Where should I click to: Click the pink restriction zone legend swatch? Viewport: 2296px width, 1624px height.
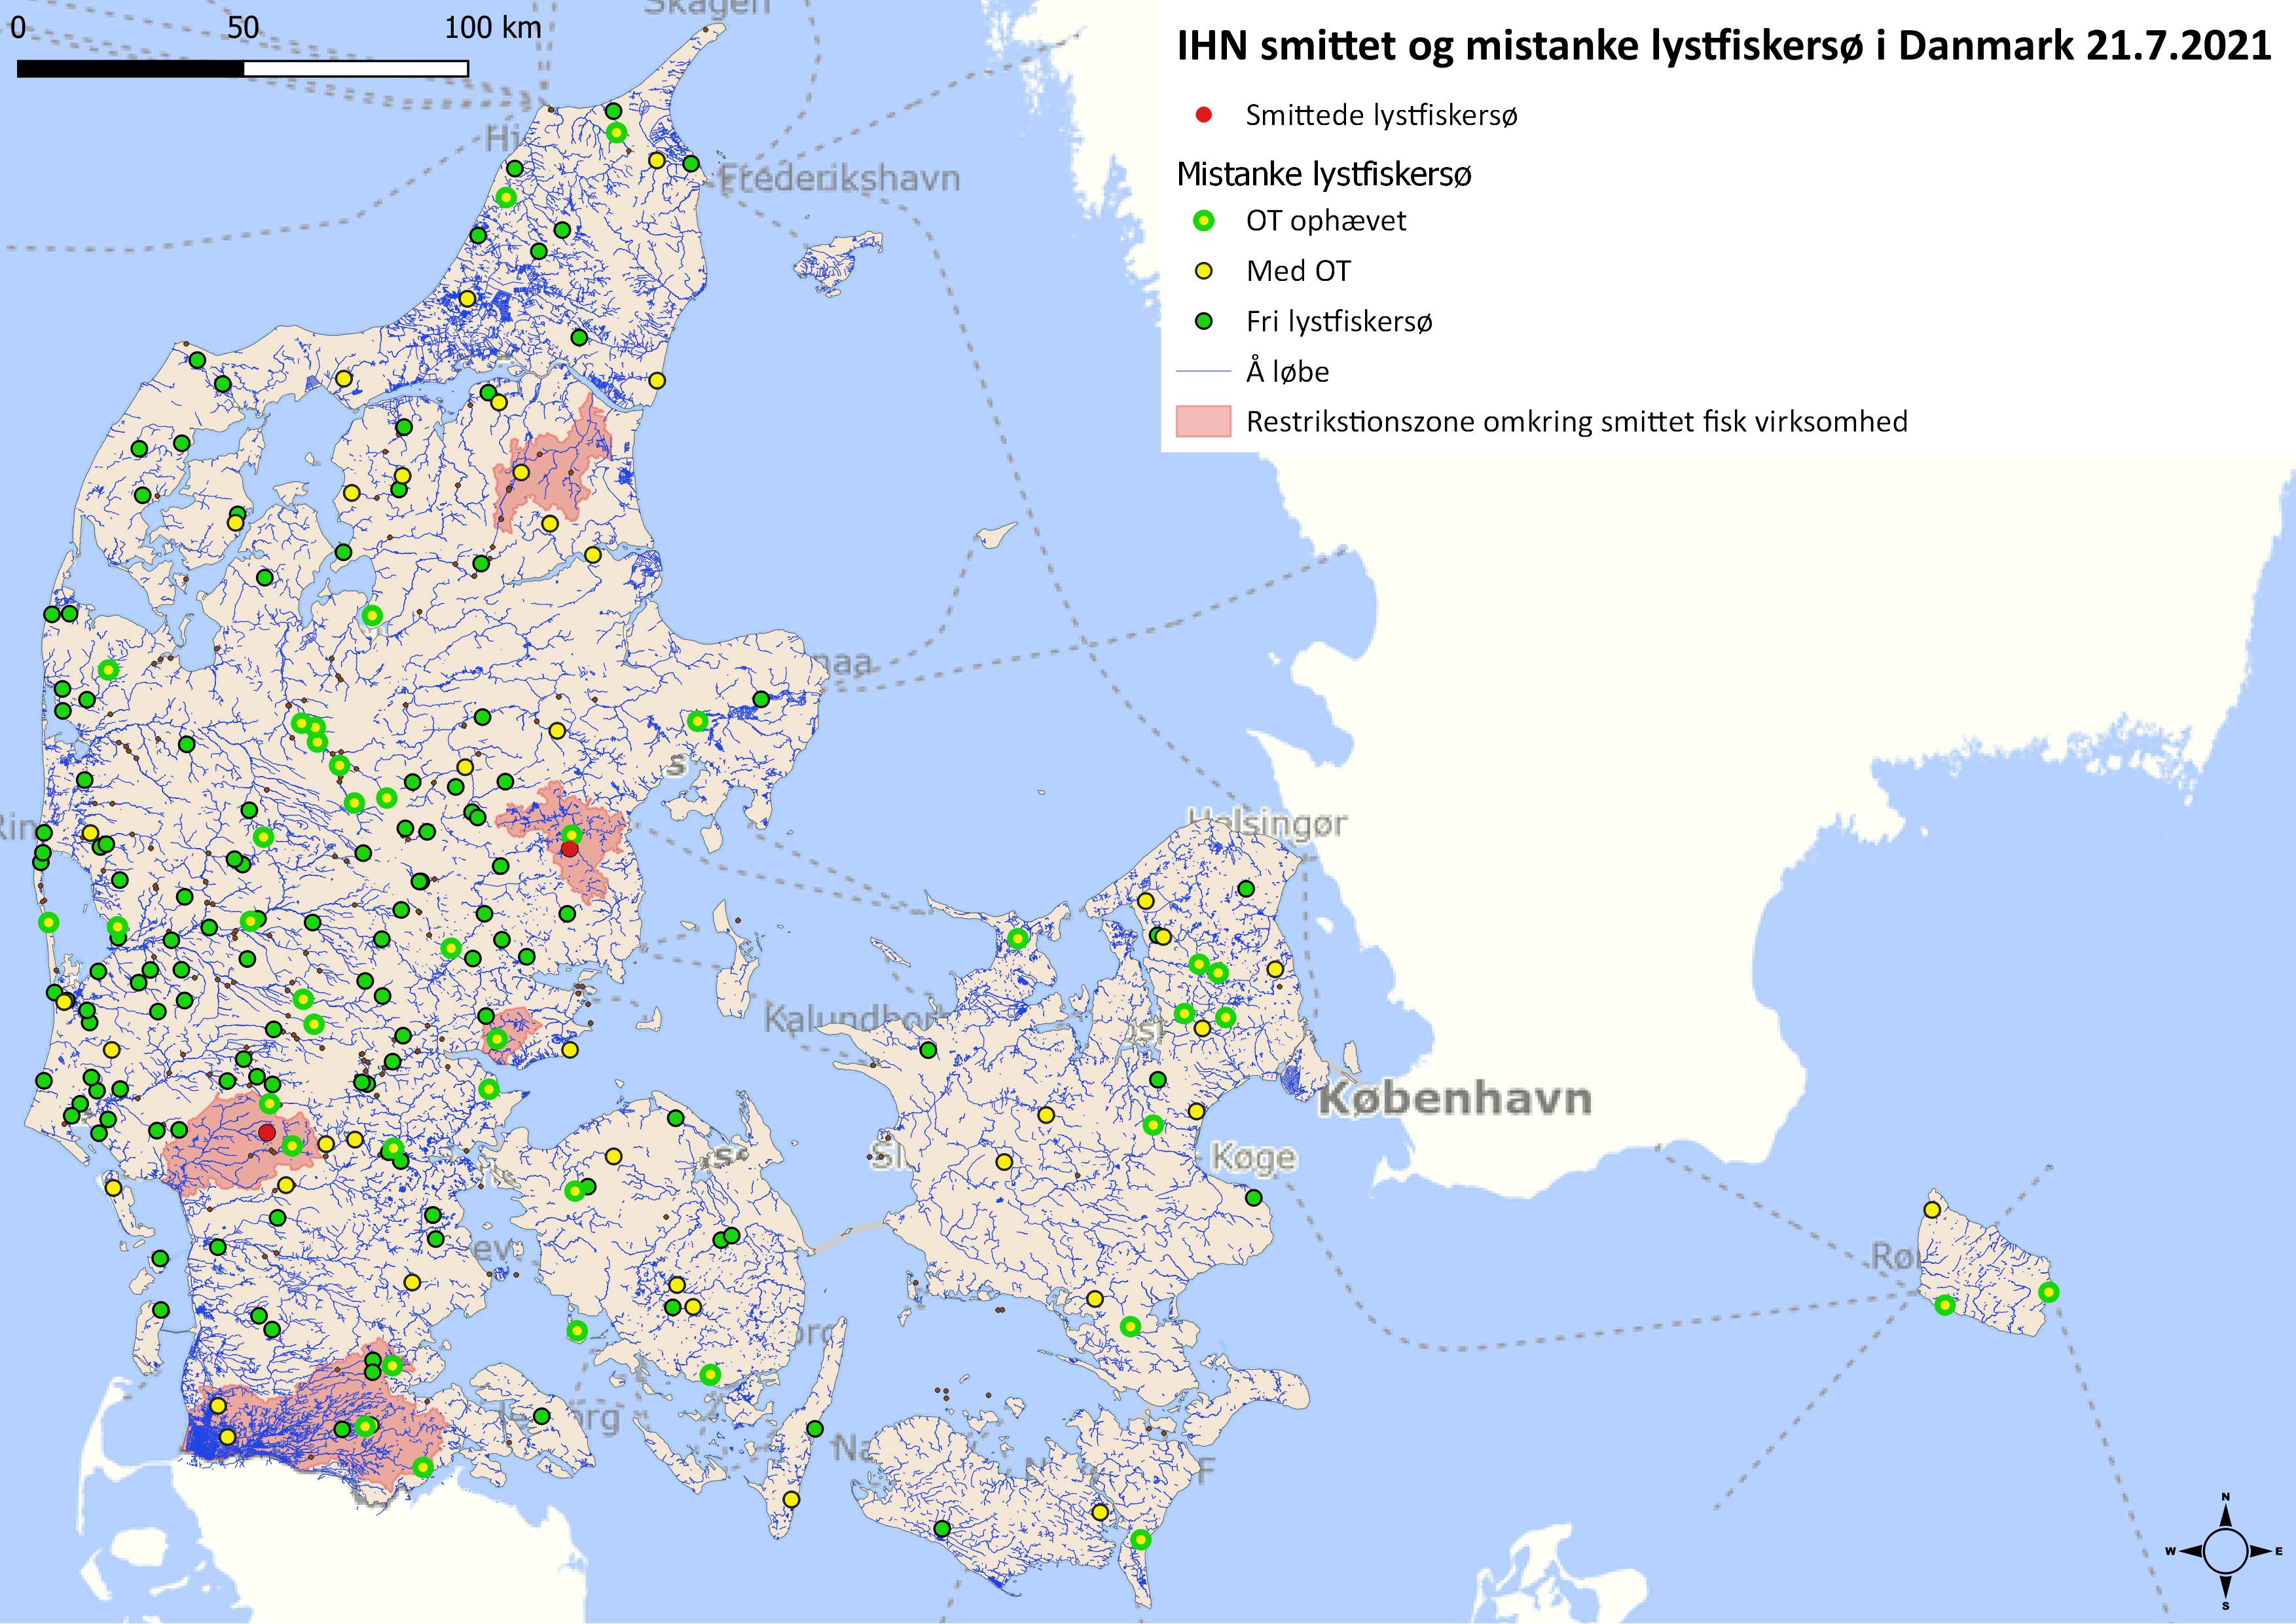pyautogui.click(x=1203, y=421)
